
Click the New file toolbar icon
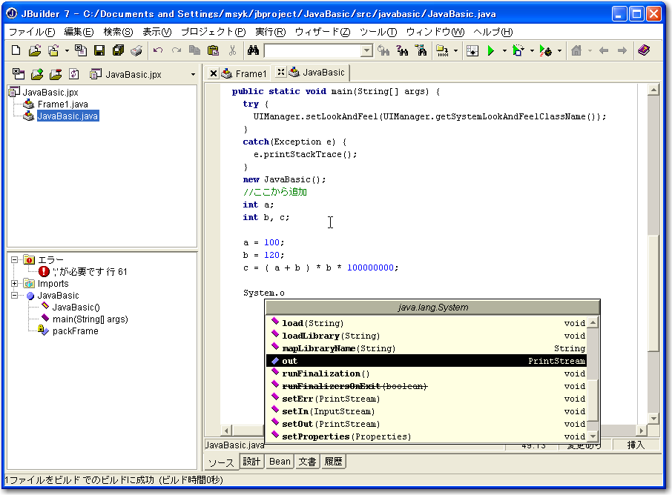(x=16, y=50)
